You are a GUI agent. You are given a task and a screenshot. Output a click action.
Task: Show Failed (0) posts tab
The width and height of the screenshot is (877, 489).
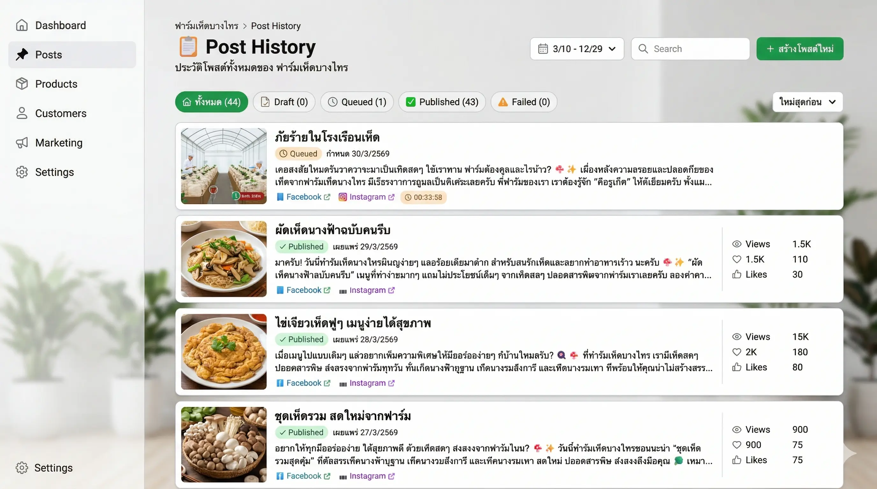pos(524,102)
